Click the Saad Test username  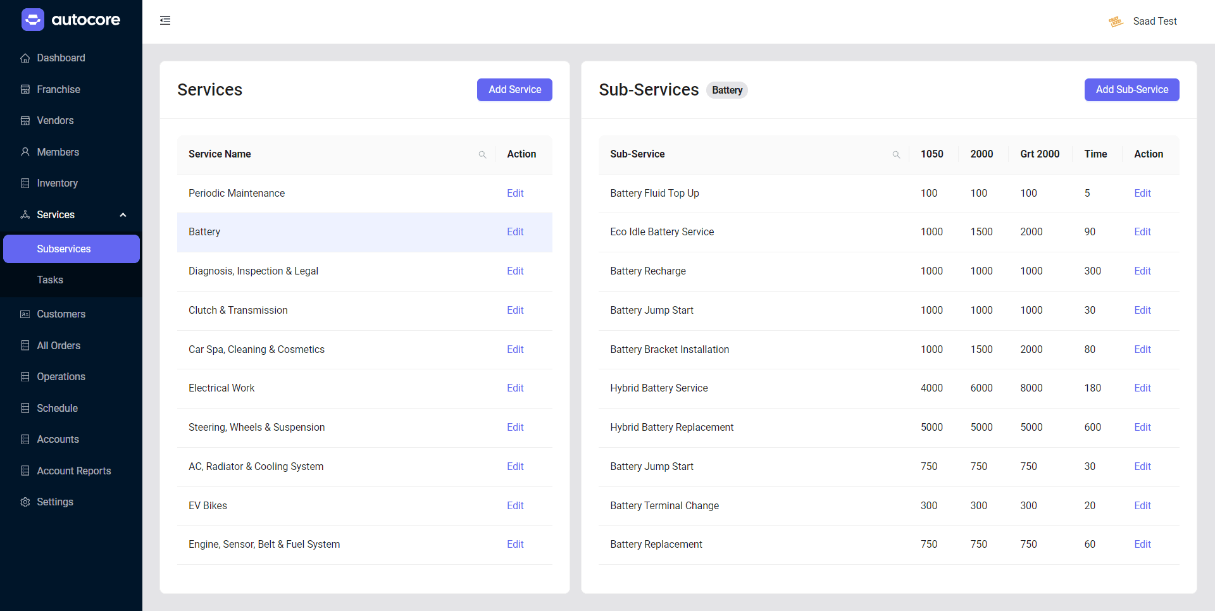click(x=1155, y=22)
